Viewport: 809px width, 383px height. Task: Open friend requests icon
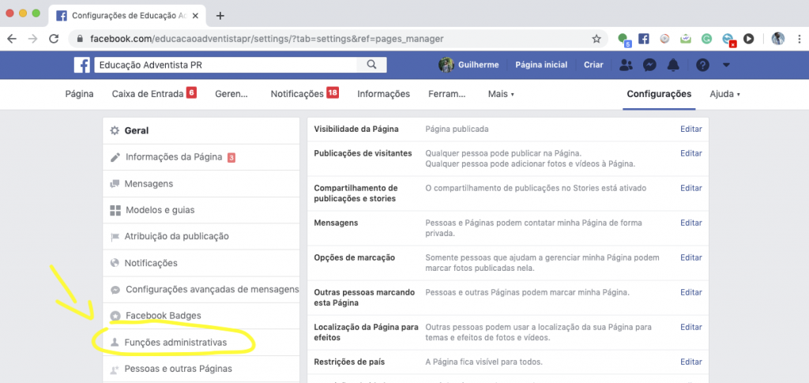coord(627,65)
